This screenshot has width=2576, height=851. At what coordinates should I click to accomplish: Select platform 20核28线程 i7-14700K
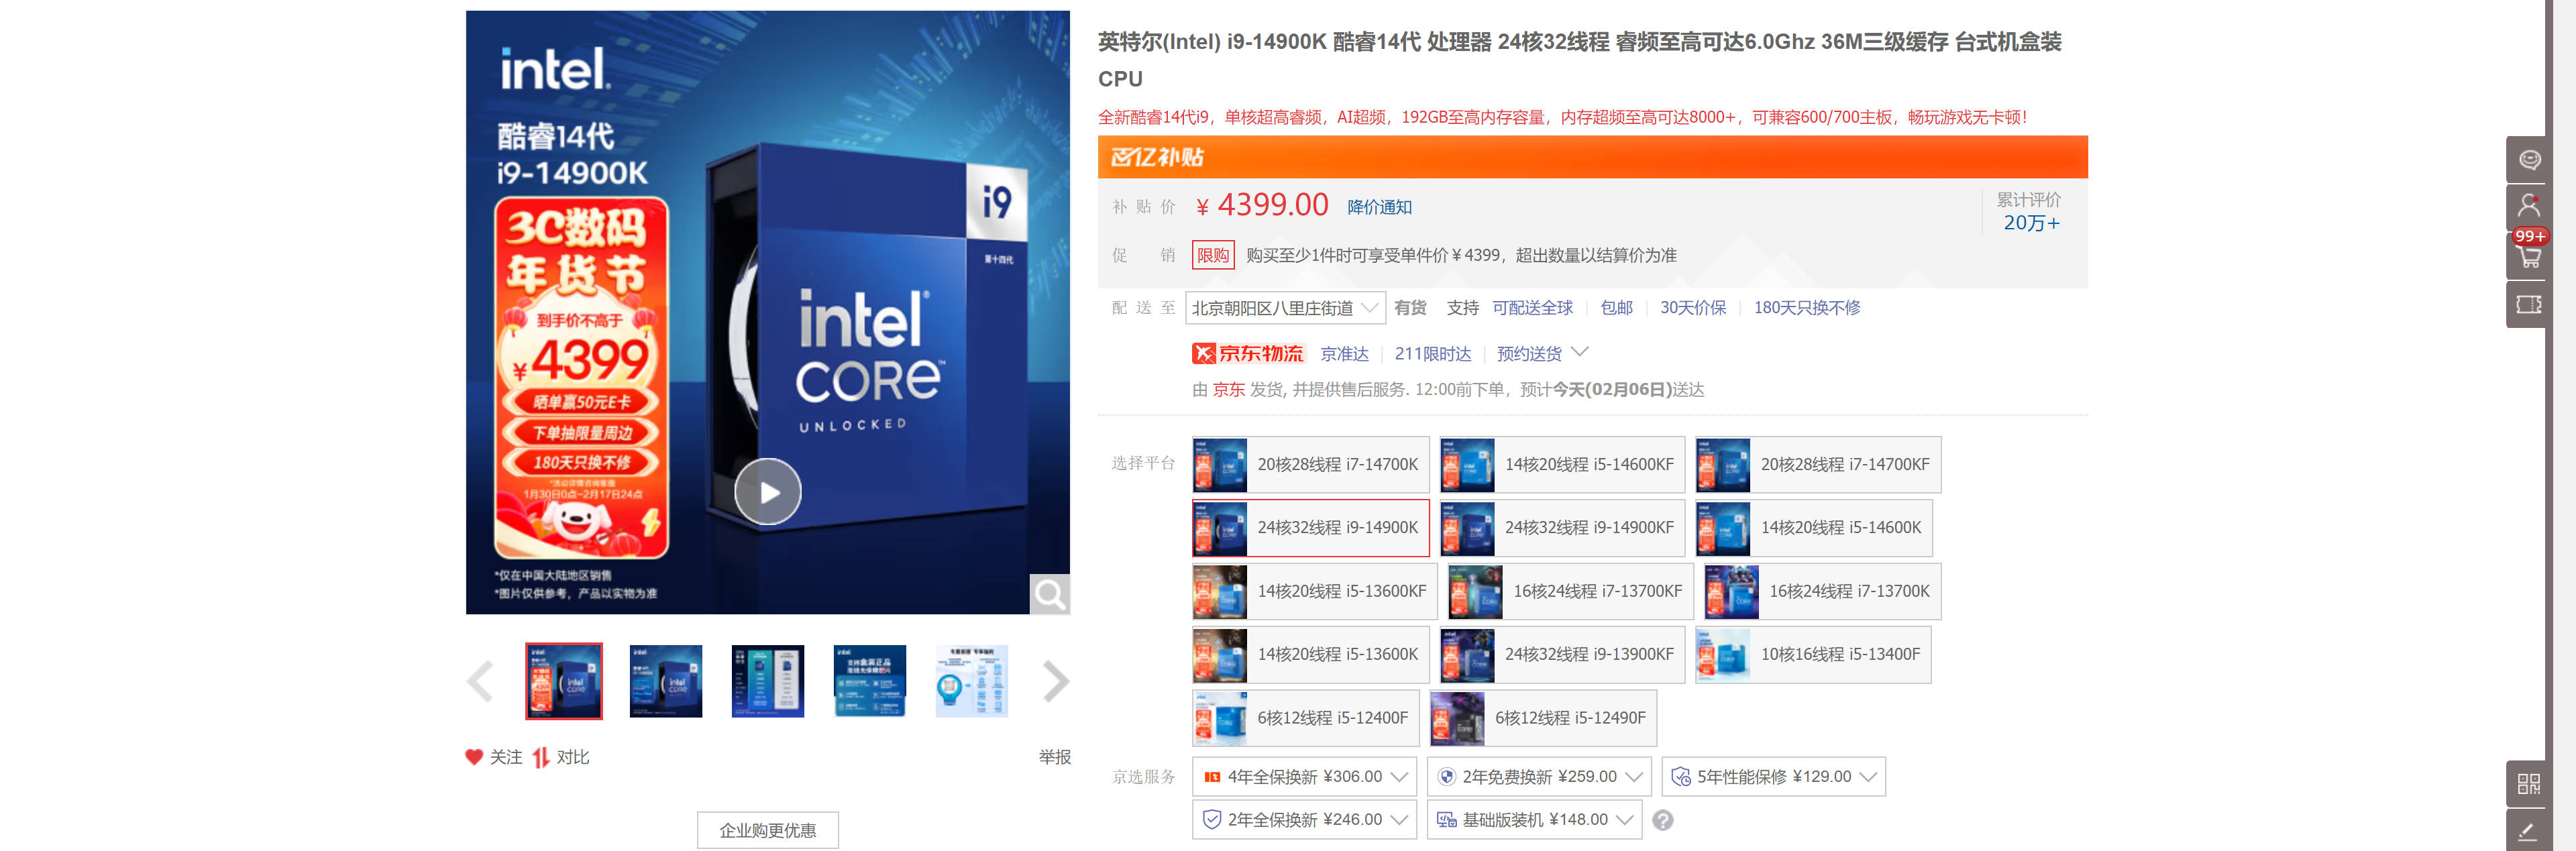click(1310, 464)
